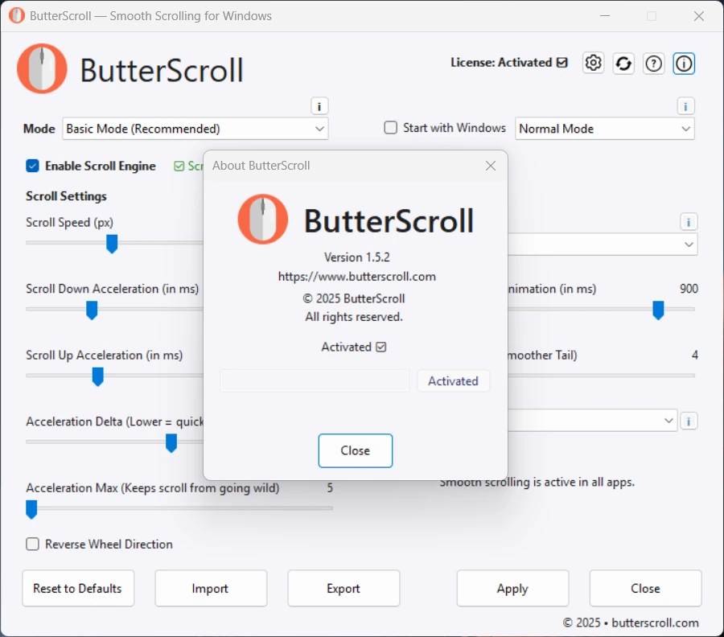This screenshot has height=637, width=724.
Task: Click the Scroll Down Acceleration slider handle
Action: pos(92,310)
